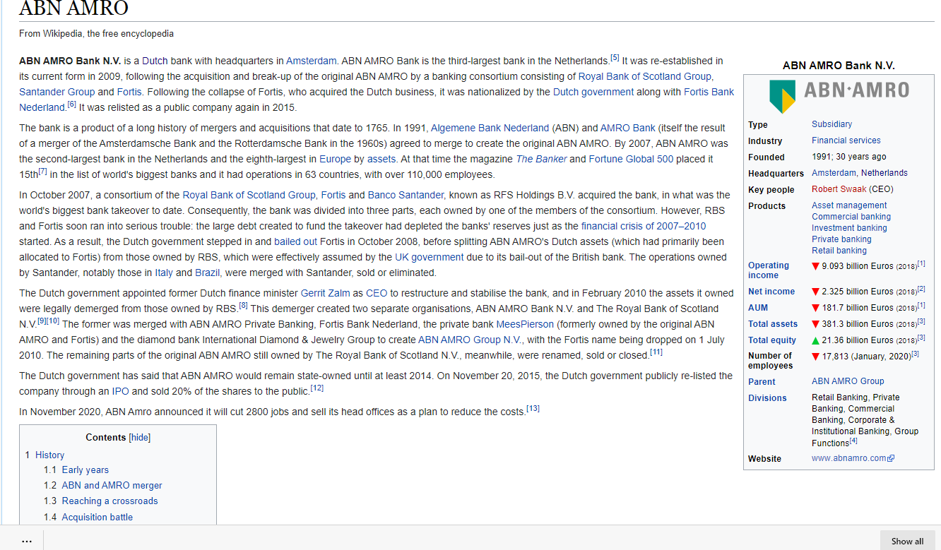Click red decrease arrow beside 2.325 billion Euros

point(815,292)
